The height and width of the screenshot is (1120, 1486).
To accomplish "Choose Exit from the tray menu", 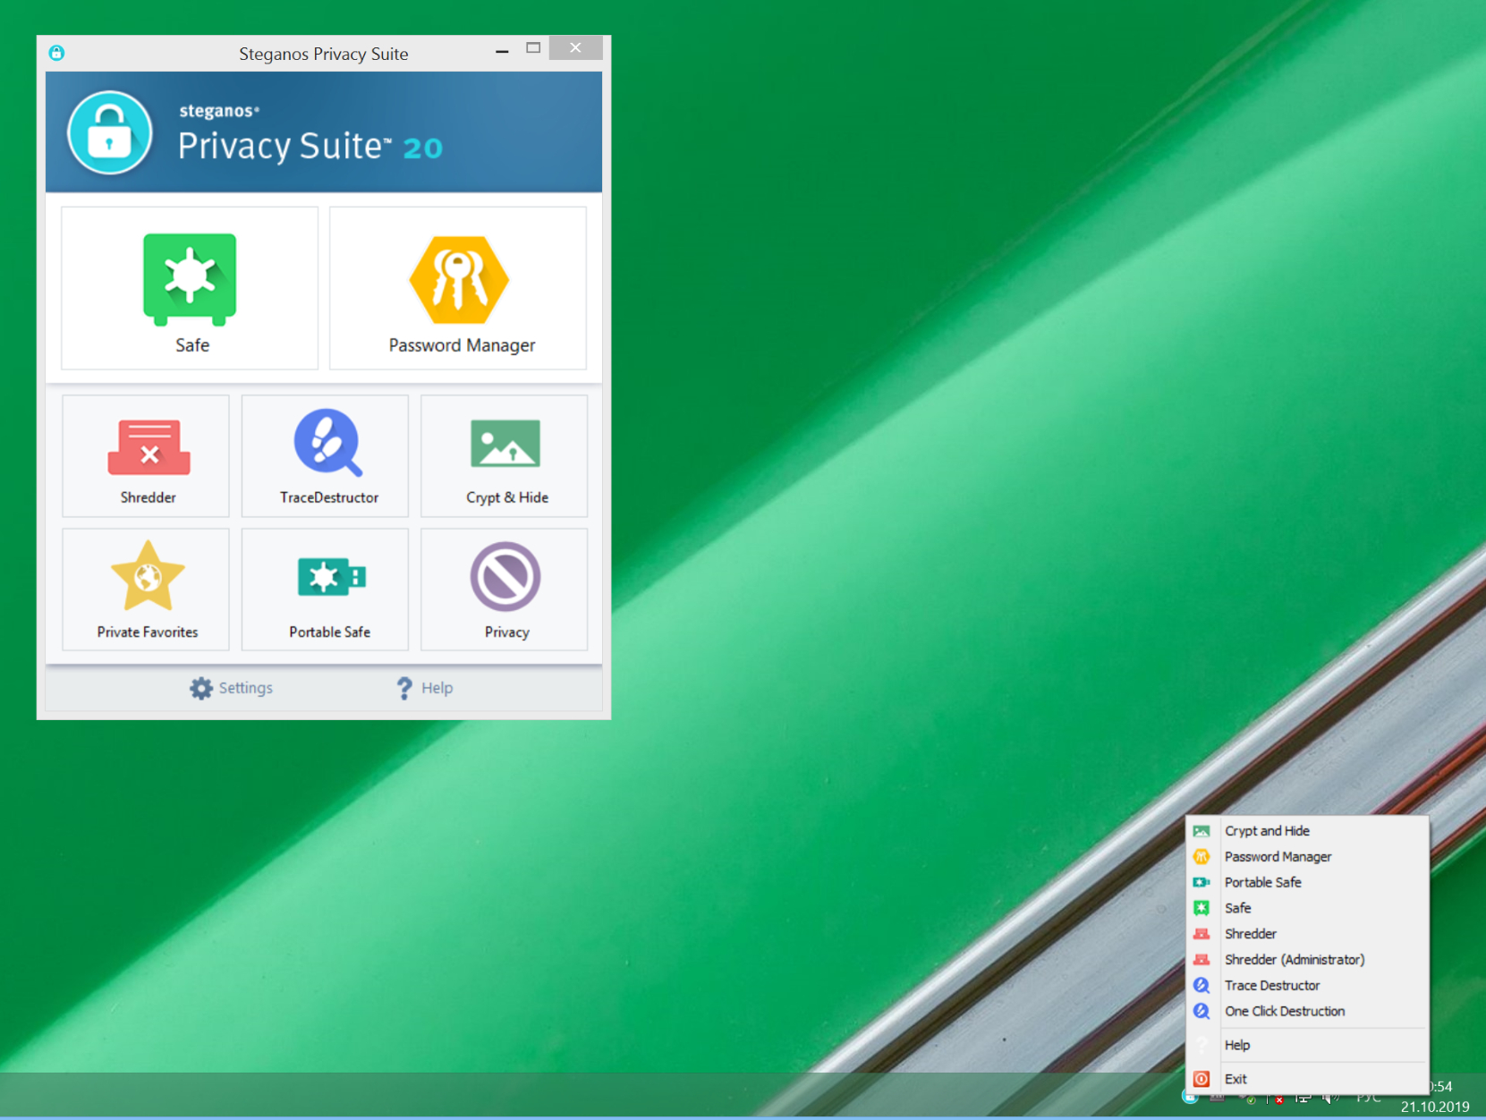I will pyautogui.click(x=1307, y=1079).
